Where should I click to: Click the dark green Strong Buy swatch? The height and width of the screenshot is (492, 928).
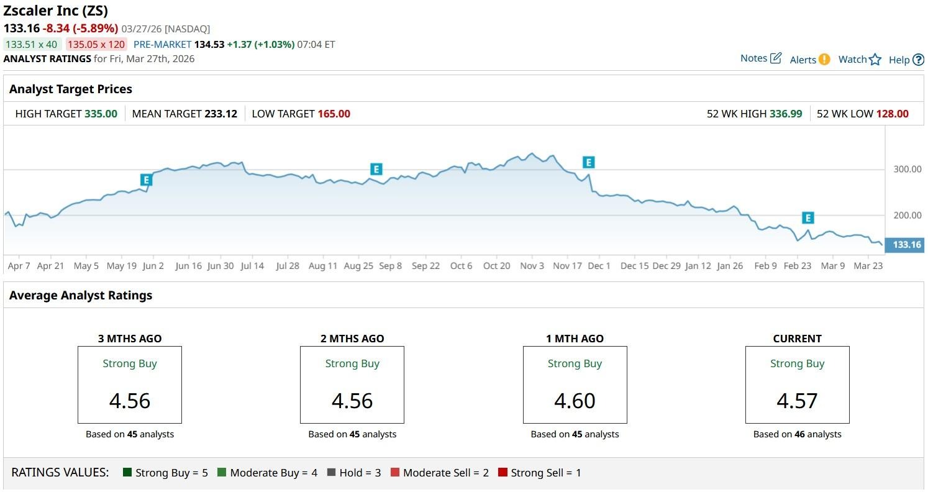coord(127,473)
